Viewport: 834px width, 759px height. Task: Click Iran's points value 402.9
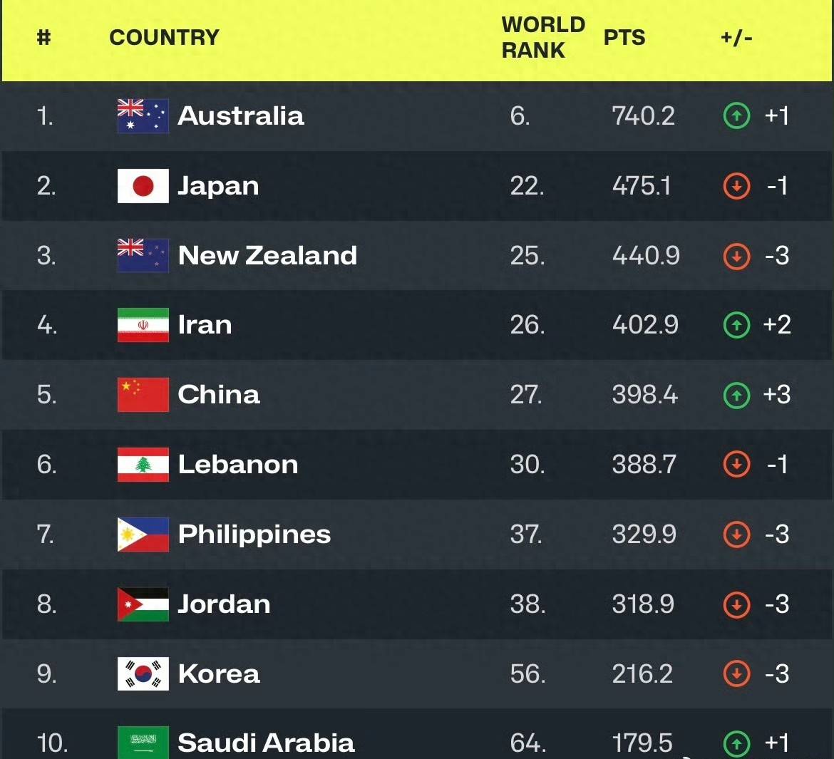tap(645, 325)
